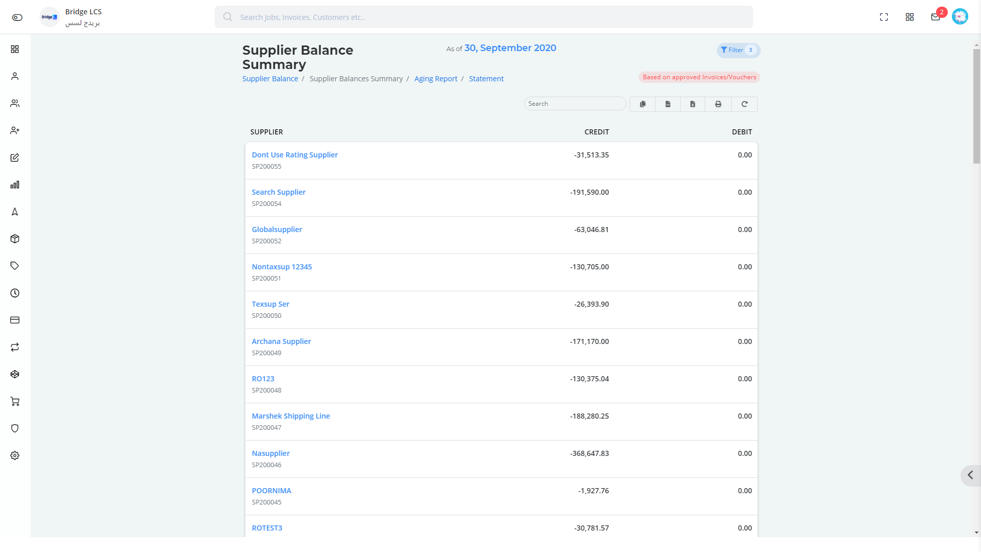Click the Nasupplier supplier link
The image size is (981, 552).
(271, 453)
